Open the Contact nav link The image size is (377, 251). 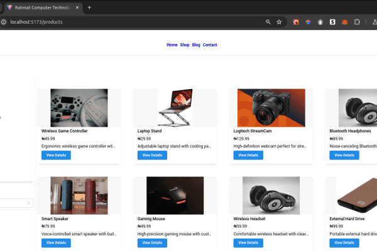[210, 45]
